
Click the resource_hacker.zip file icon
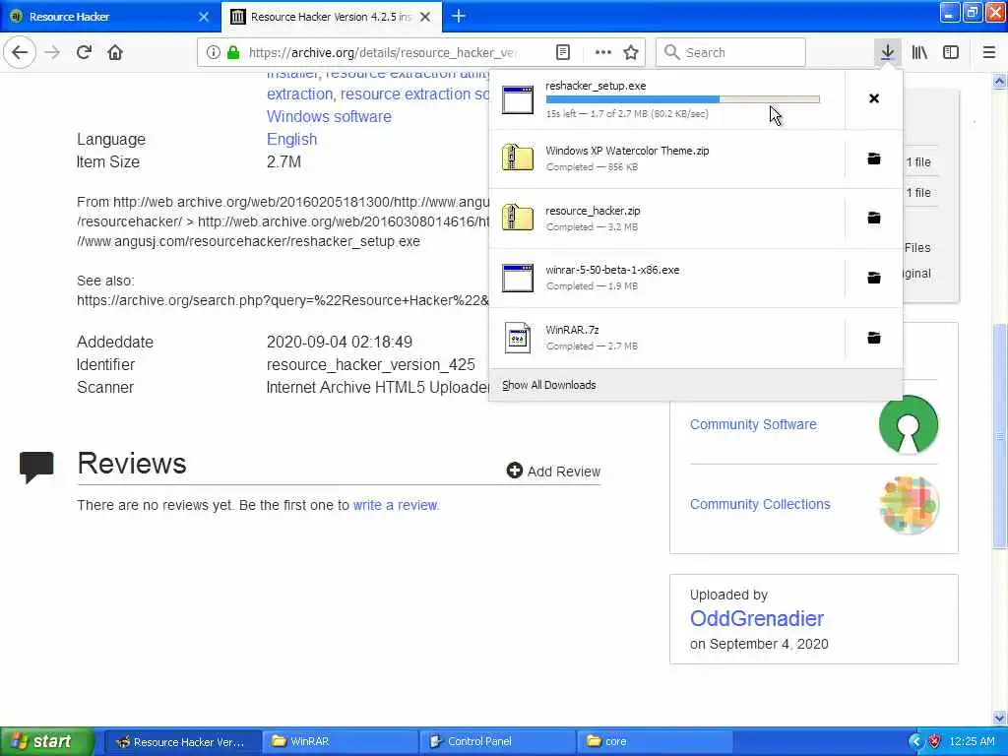click(518, 218)
